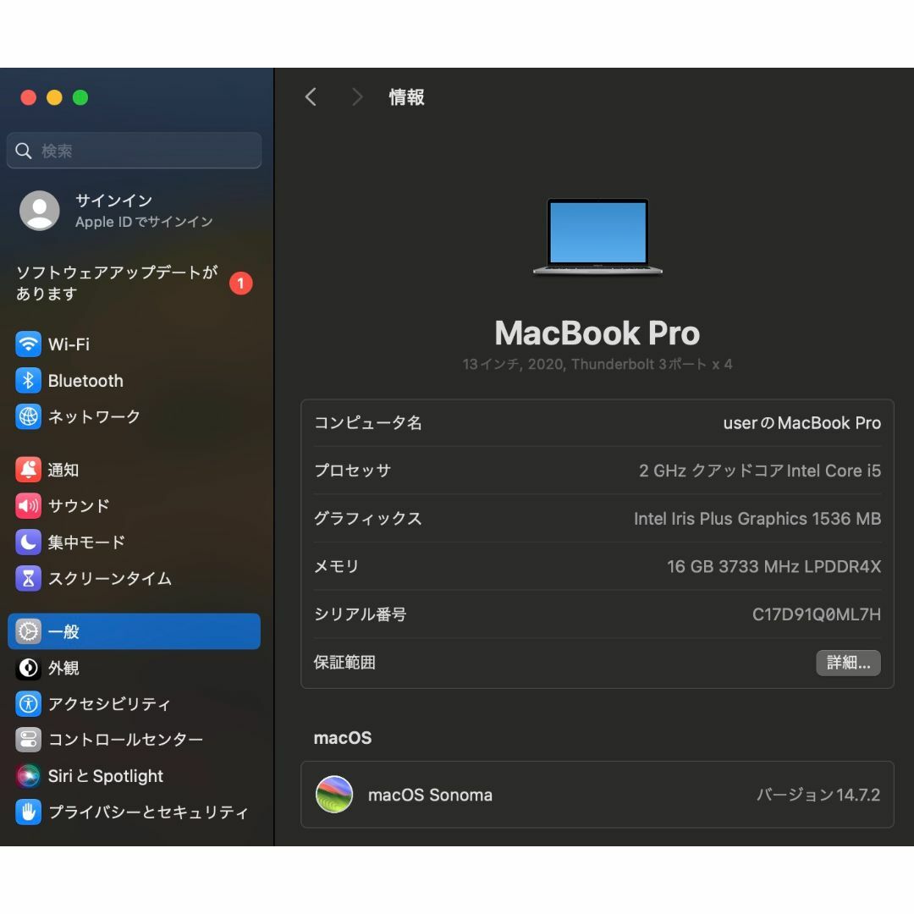
Task: Click the user avatar icon
Action: [x=40, y=211]
